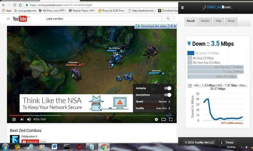253x151 pixels.
Task: Click the Desktop toolbar label
Action: [x=231, y=147]
